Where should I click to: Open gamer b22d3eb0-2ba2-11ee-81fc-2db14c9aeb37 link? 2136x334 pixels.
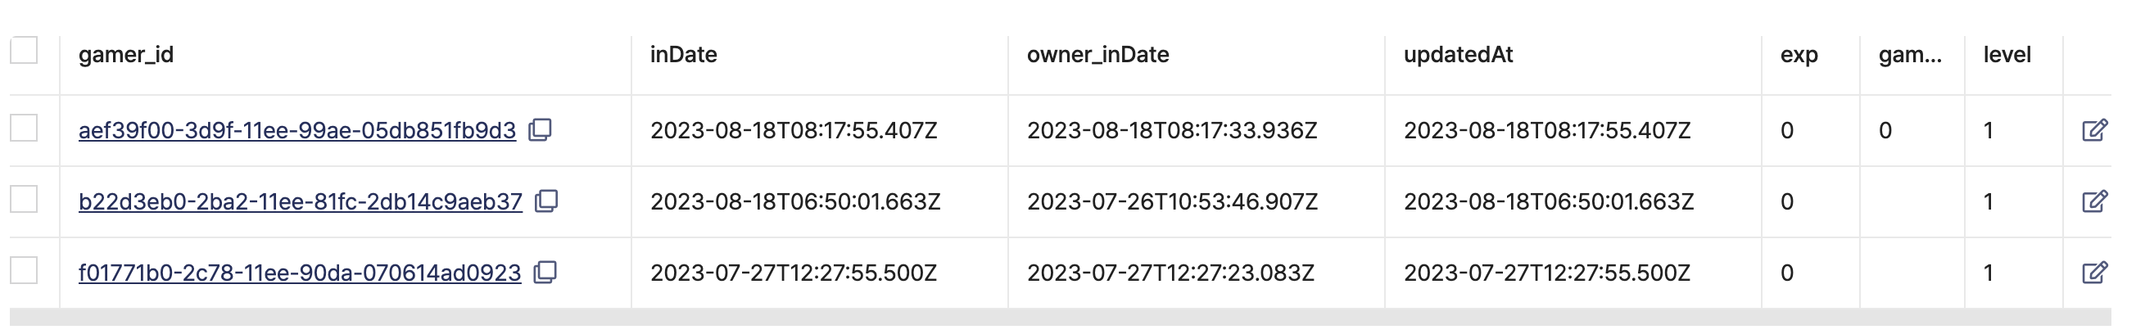(300, 202)
